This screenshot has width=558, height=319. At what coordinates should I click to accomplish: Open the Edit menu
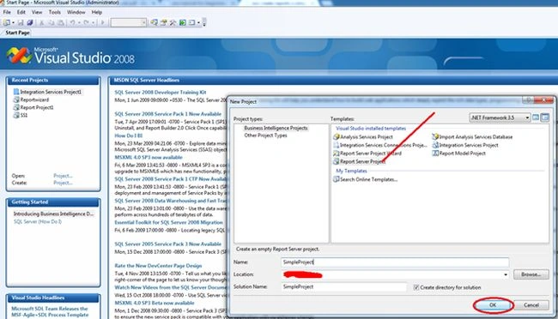point(21,12)
